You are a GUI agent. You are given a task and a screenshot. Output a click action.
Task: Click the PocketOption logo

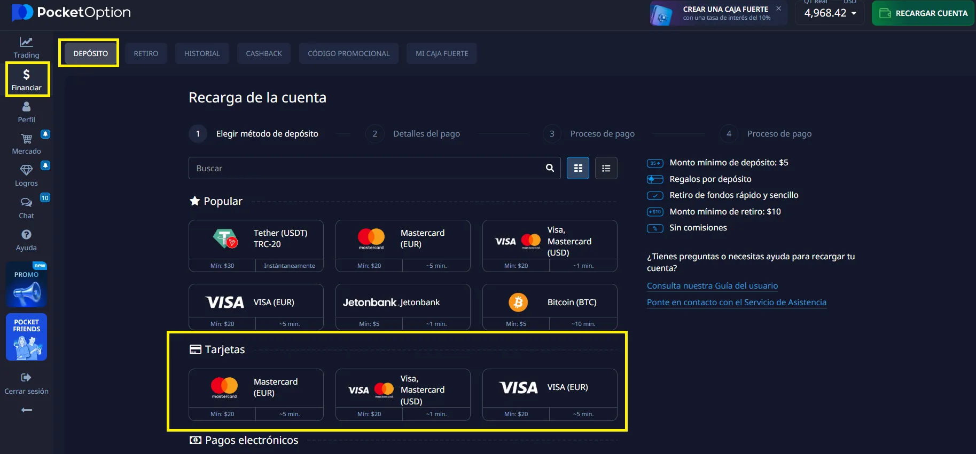tap(71, 12)
